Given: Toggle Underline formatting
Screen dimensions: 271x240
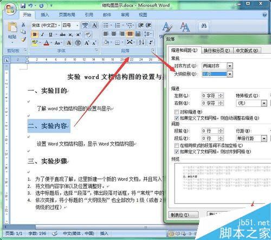Looking at the screenshot, I should click(x=50, y=34).
